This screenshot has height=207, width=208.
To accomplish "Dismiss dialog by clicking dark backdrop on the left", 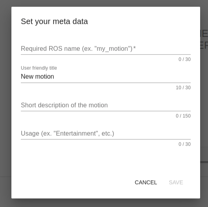I will tap(6, 103).
